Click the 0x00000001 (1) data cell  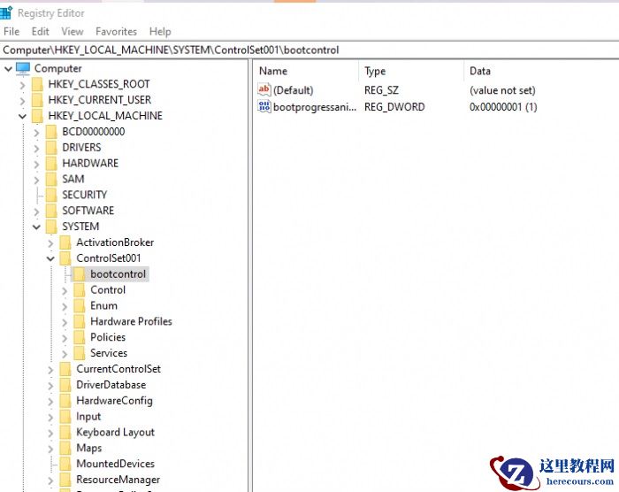pos(503,107)
